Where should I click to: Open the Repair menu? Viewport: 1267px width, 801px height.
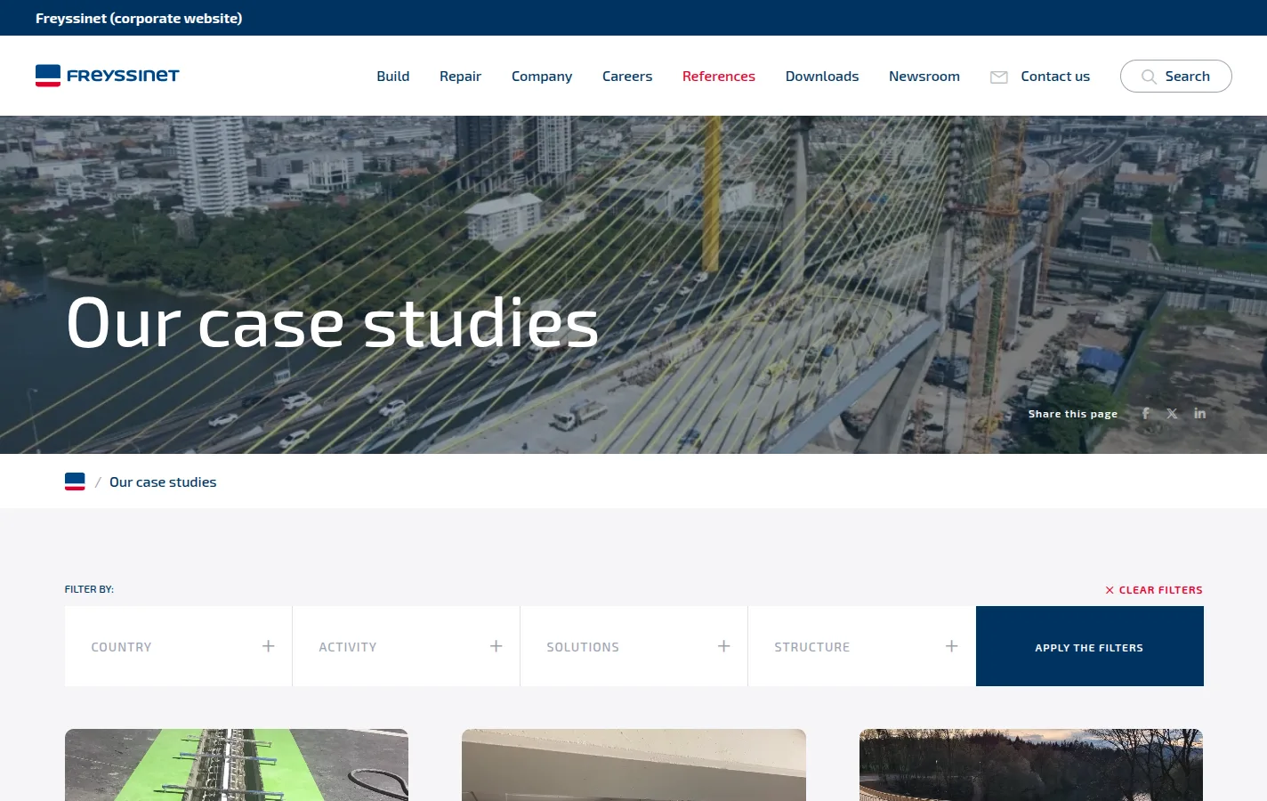460,77
